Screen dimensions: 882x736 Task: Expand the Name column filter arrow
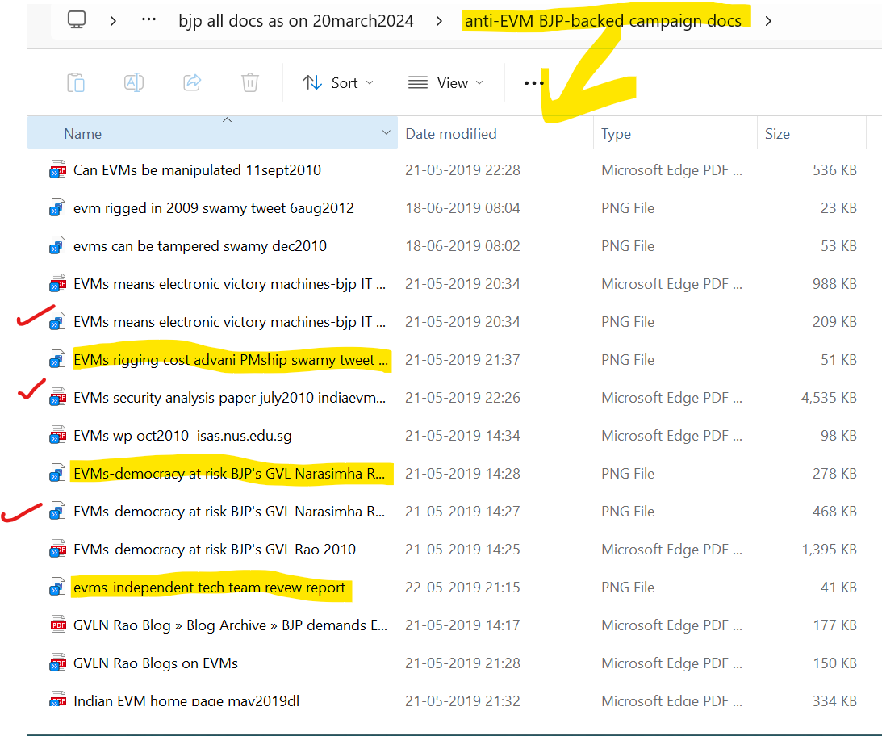pyautogui.click(x=387, y=133)
